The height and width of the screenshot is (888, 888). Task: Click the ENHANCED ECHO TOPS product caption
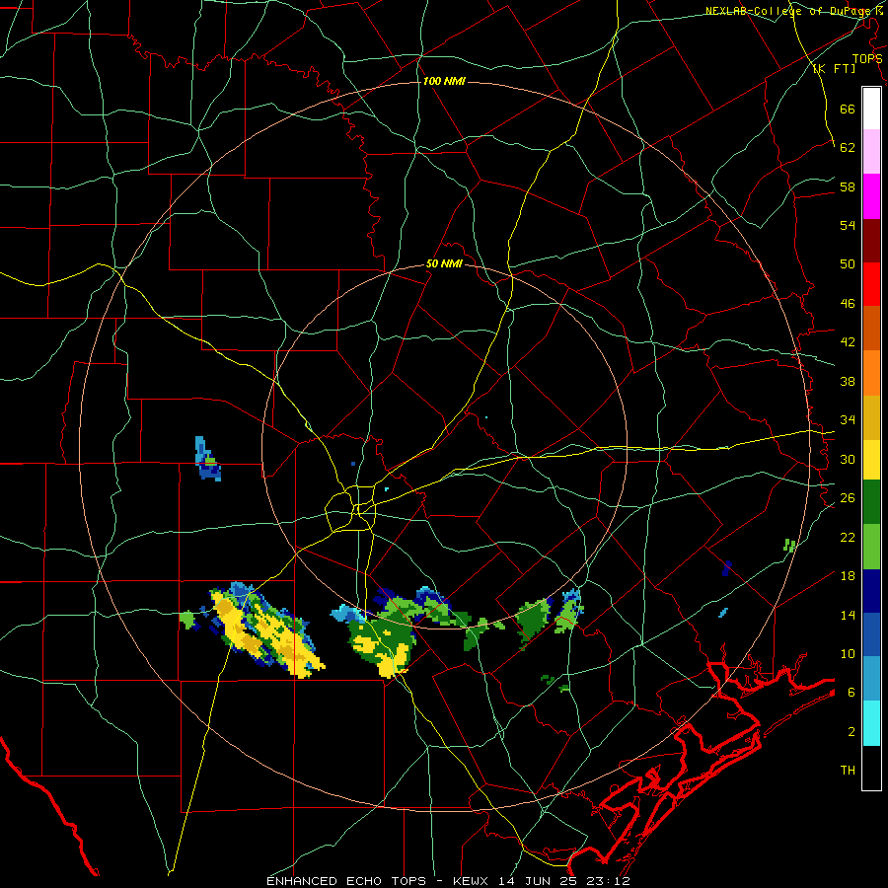point(346,881)
